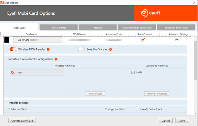Click the Infrastructure Network Configuration info icon
This screenshot has width=198, height=126.
pos(56,59)
